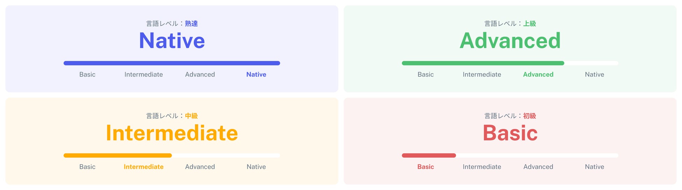Click bold Intermediate label under orange bar

point(143,167)
